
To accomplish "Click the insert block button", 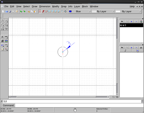I will click(x=138, y=51).
